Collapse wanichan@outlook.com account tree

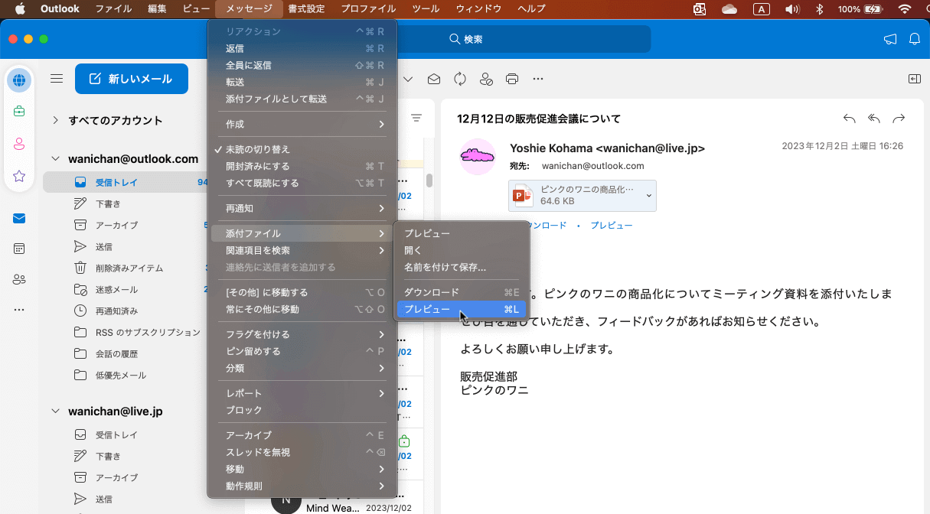pos(55,159)
